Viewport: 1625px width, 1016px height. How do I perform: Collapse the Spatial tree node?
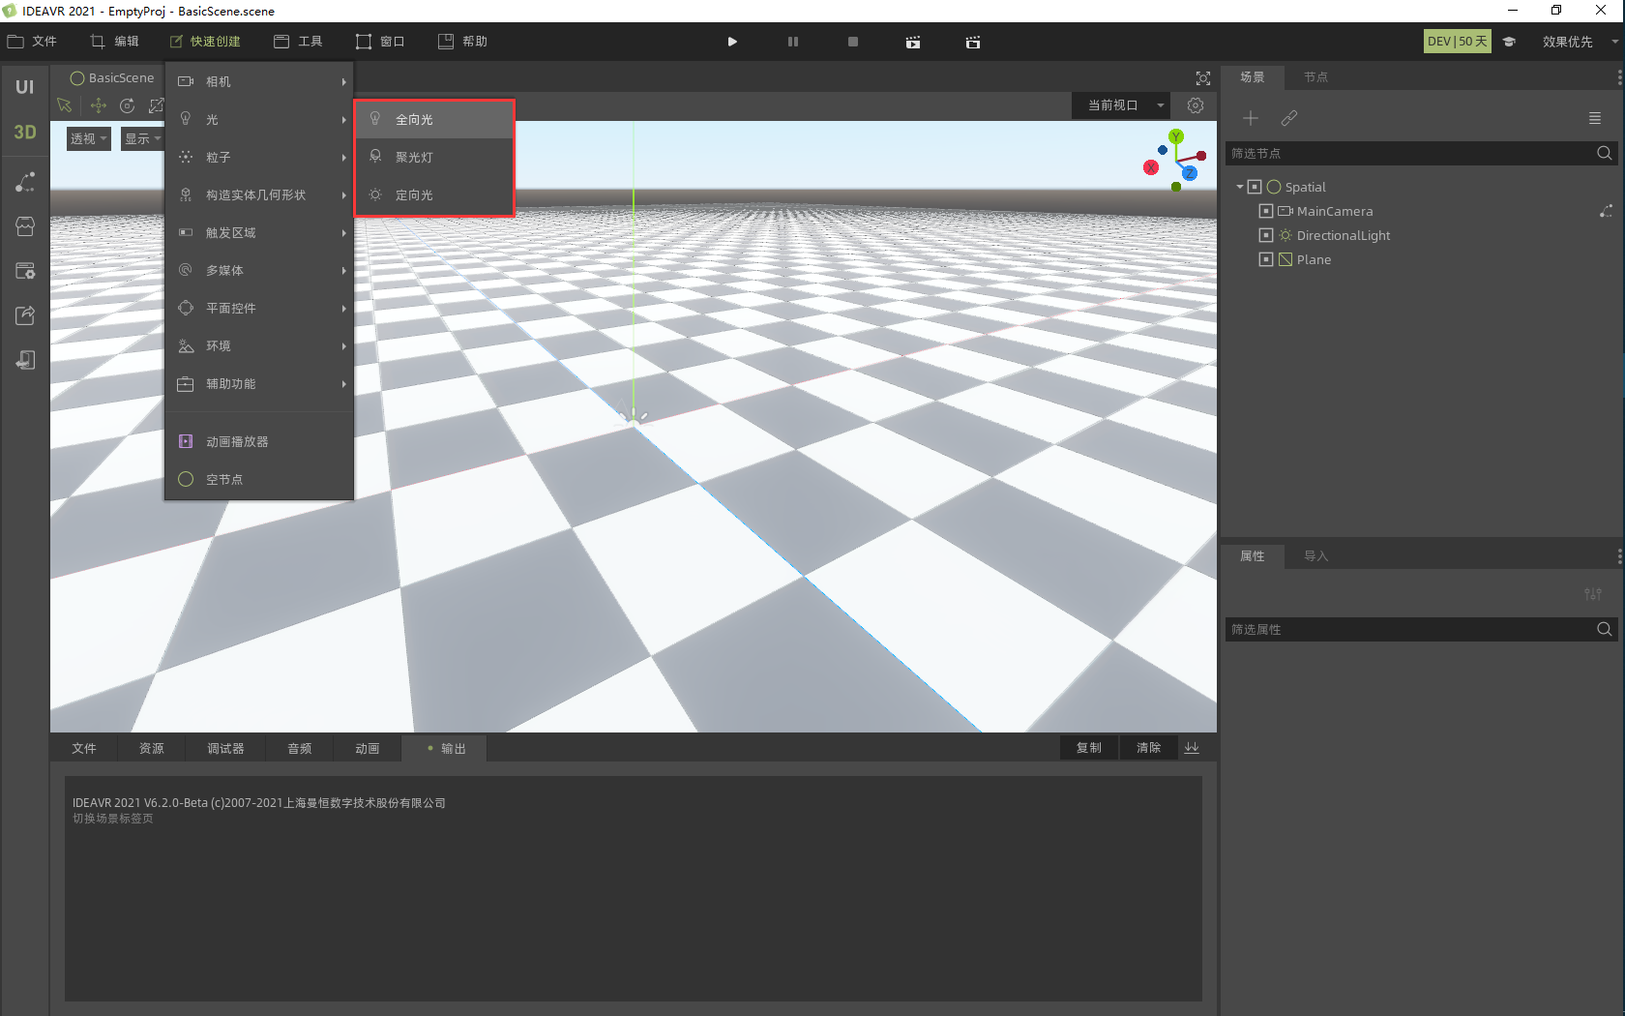click(x=1239, y=187)
